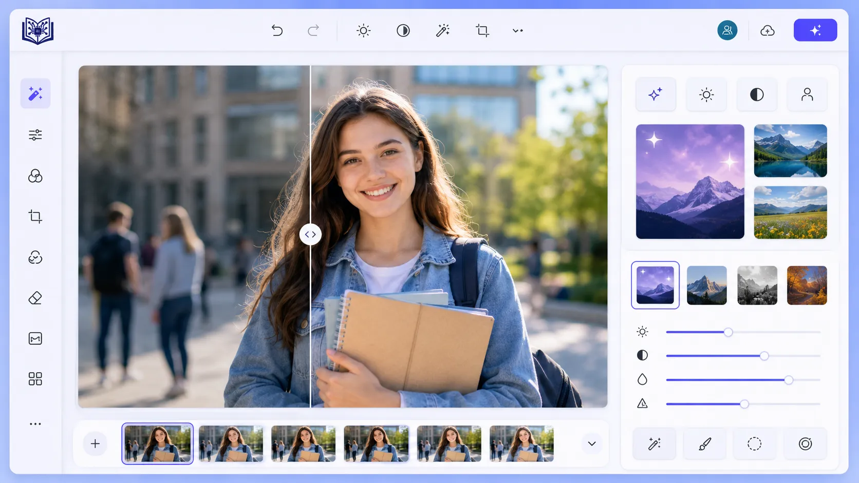
Task: Click the plus button to add an image
Action: (95, 444)
